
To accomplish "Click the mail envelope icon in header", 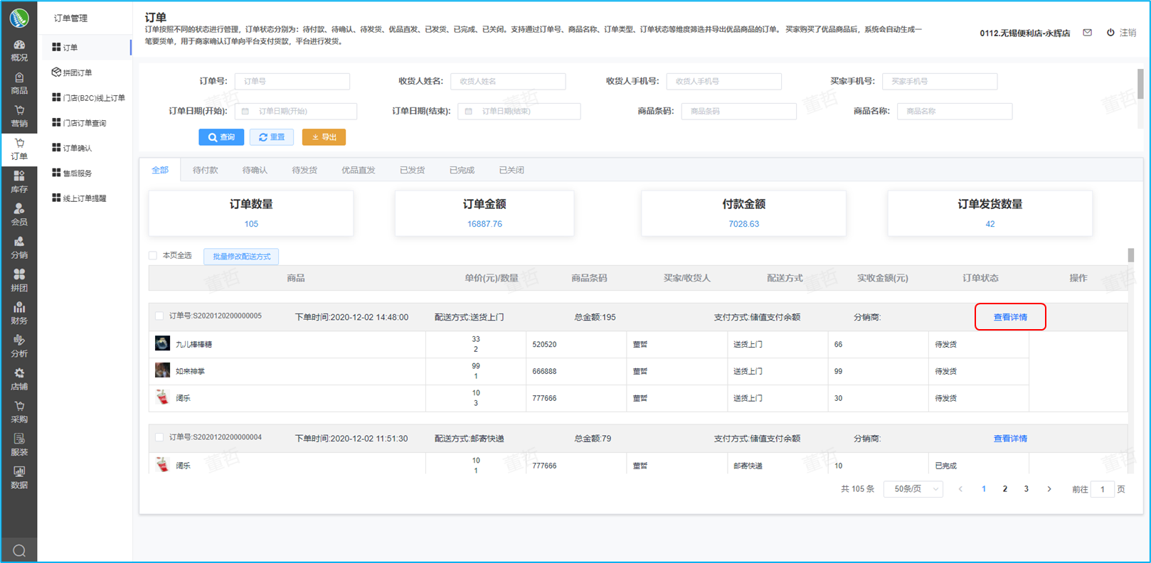I will click(x=1087, y=33).
